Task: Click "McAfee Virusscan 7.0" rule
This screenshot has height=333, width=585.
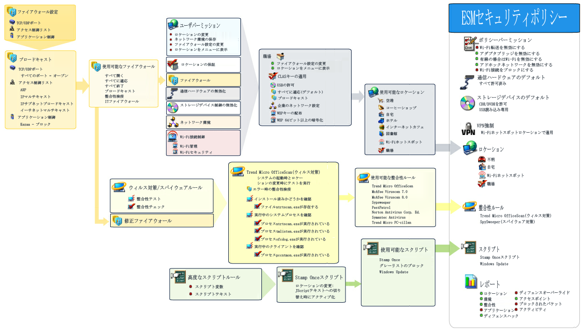Action: pyautogui.click(x=389, y=192)
